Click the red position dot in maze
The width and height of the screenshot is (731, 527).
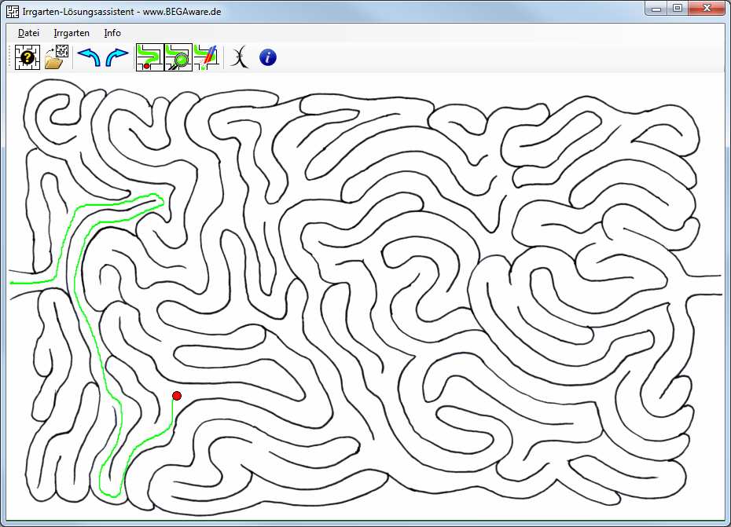[177, 396]
